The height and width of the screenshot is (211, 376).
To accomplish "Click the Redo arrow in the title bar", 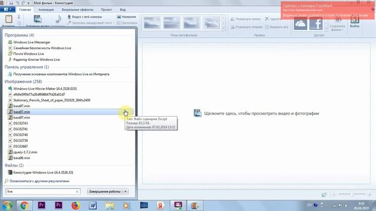I will coord(23,3).
